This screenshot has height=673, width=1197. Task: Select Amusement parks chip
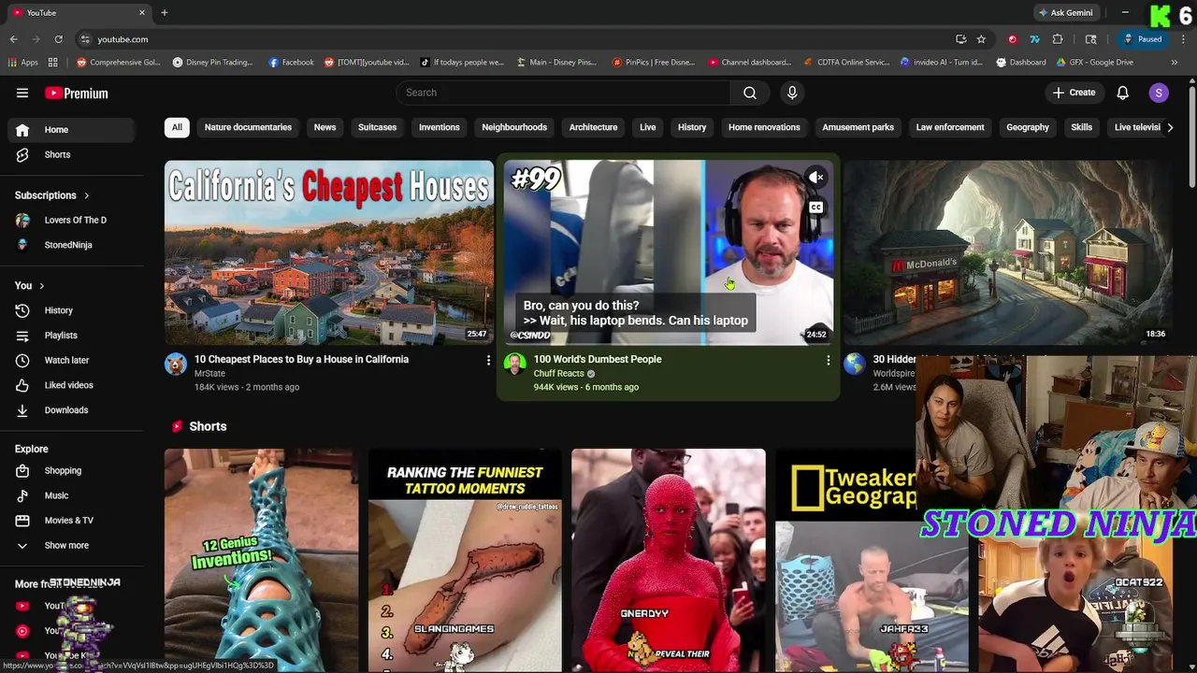click(858, 127)
